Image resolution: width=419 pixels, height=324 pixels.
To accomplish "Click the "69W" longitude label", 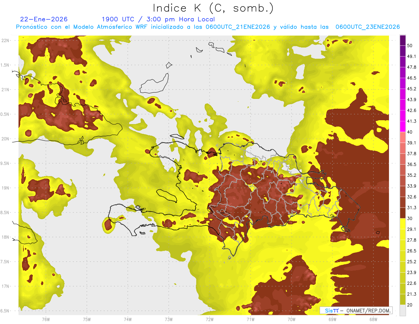I will 332,319.
